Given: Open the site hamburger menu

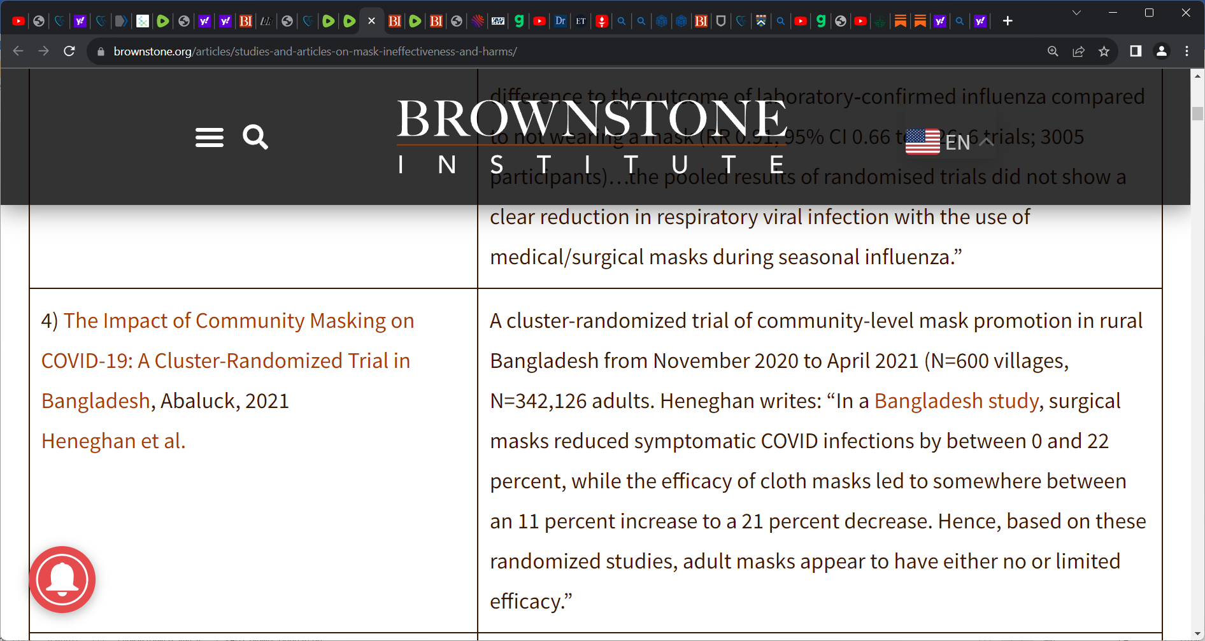Looking at the screenshot, I should (209, 137).
